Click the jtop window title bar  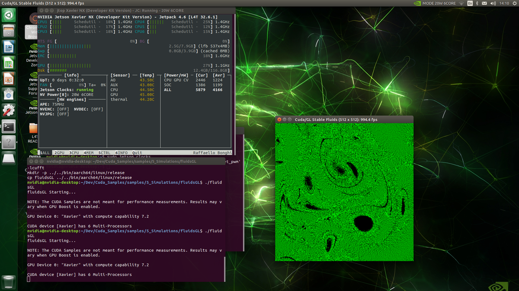(x=136, y=10)
